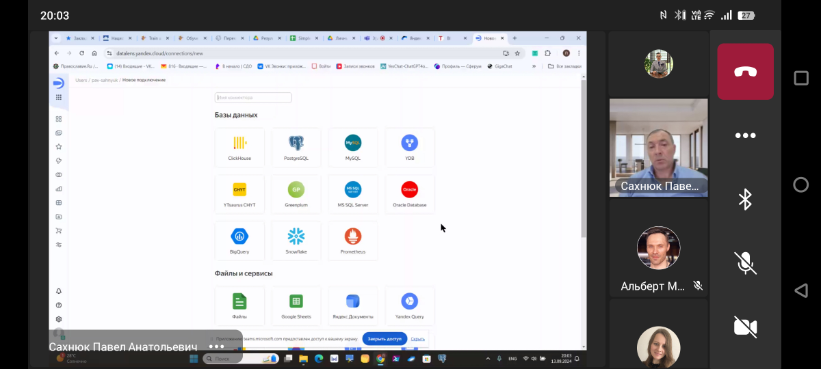This screenshot has width=821, height=369.
Task: Open presenter name overlay three-dot menu
Action: click(216, 346)
